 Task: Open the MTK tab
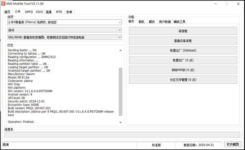click(x=59, y=12)
